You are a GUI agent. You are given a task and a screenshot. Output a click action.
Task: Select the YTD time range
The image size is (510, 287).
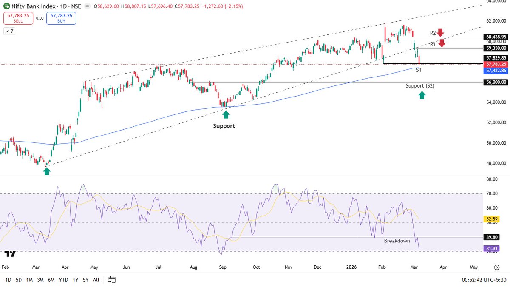63,280
